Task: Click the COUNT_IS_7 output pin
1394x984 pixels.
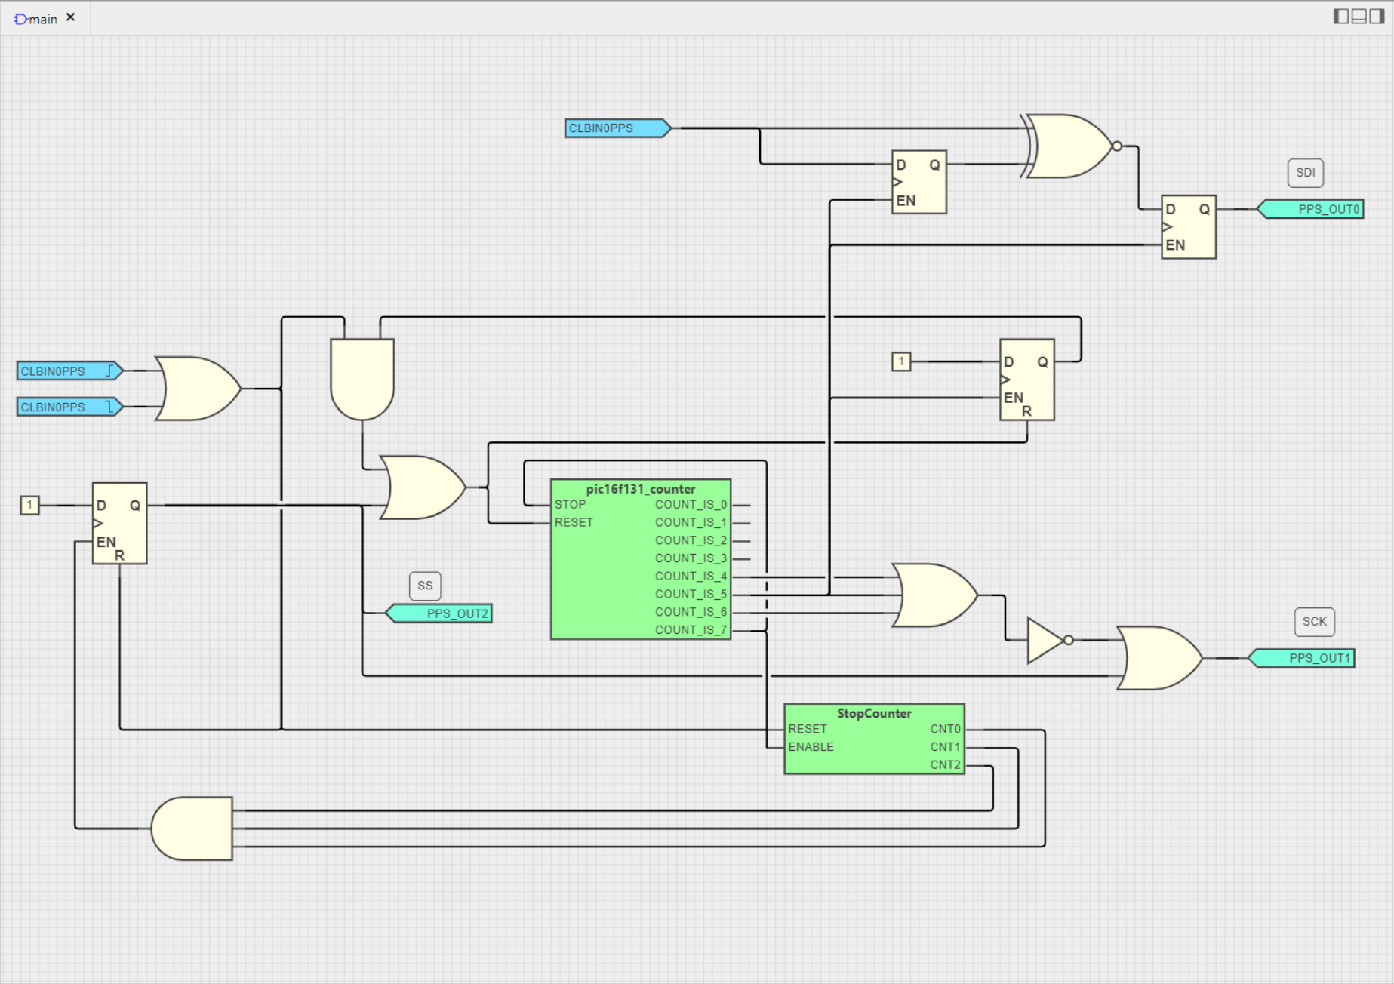Action: click(x=691, y=630)
